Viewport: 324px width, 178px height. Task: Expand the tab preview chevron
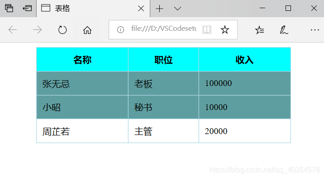click(177, 9)
